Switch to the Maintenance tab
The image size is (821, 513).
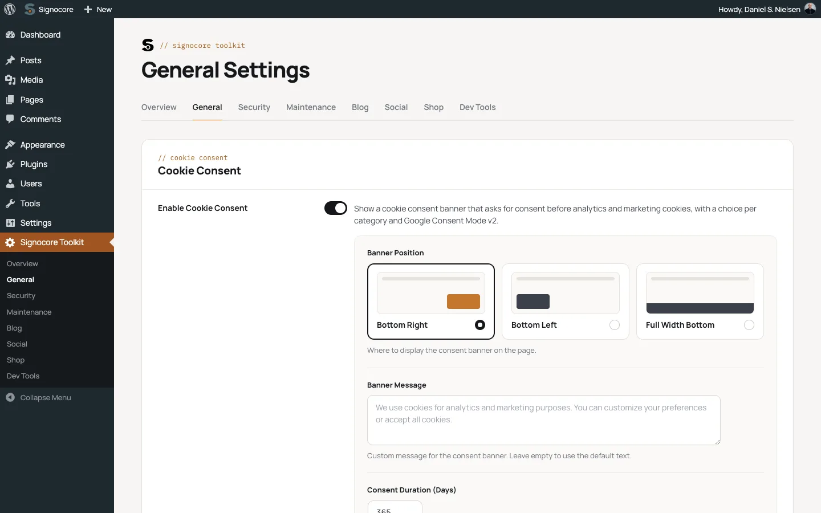(311, 107)
